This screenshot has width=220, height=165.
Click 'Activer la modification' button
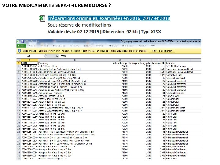[162, 51]
